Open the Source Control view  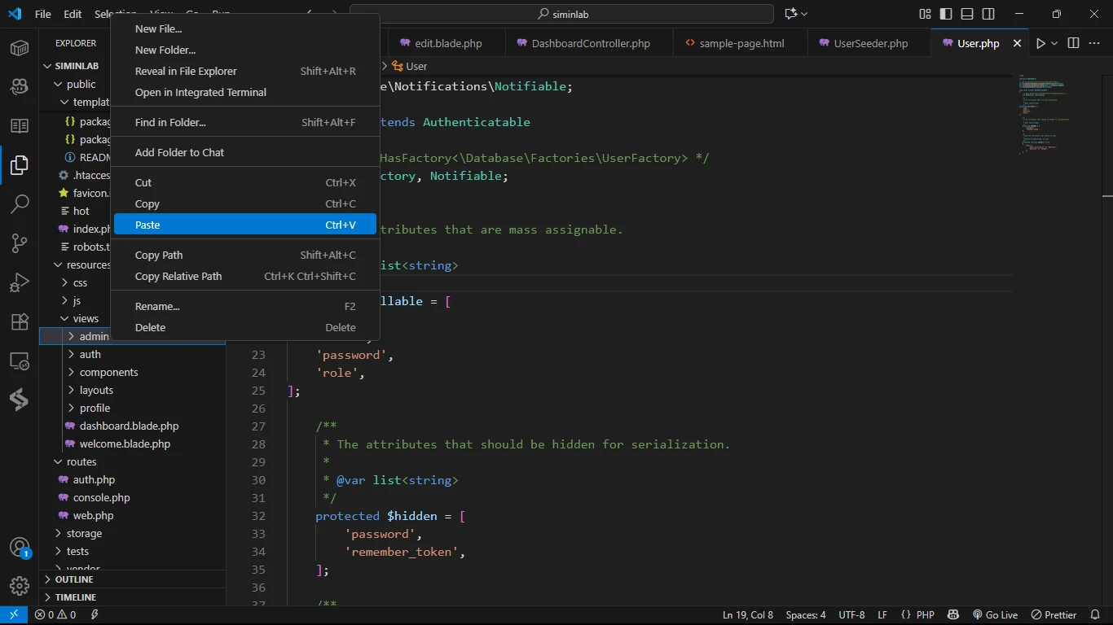coord(20,243)
